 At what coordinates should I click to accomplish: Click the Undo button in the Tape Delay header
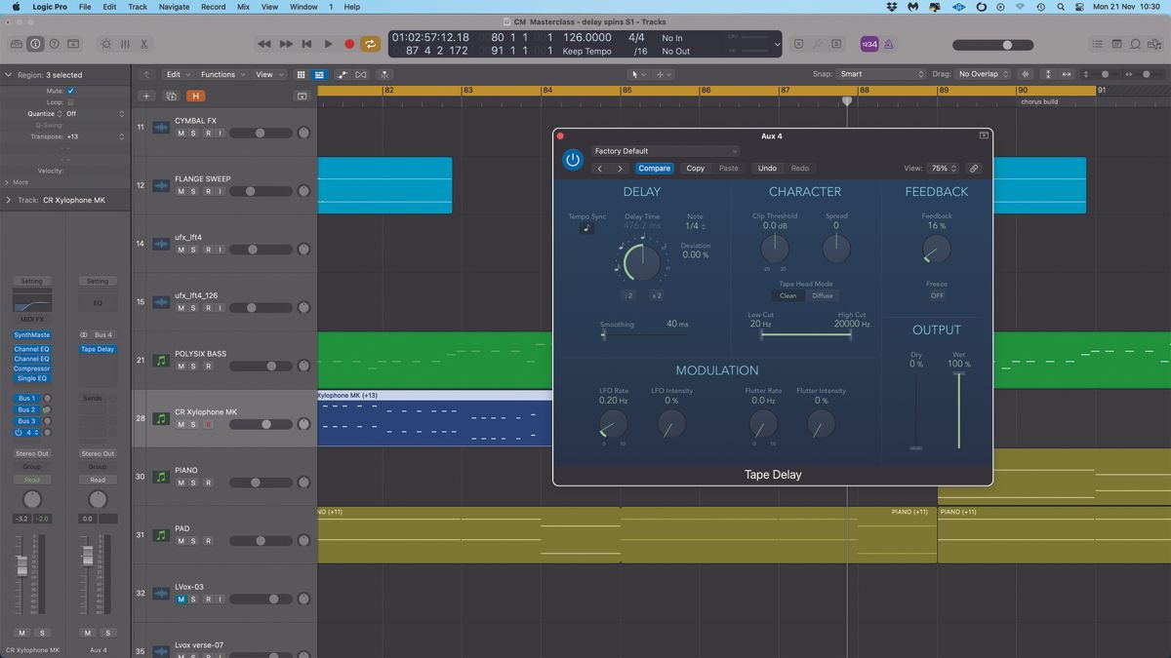click(767, 168)
